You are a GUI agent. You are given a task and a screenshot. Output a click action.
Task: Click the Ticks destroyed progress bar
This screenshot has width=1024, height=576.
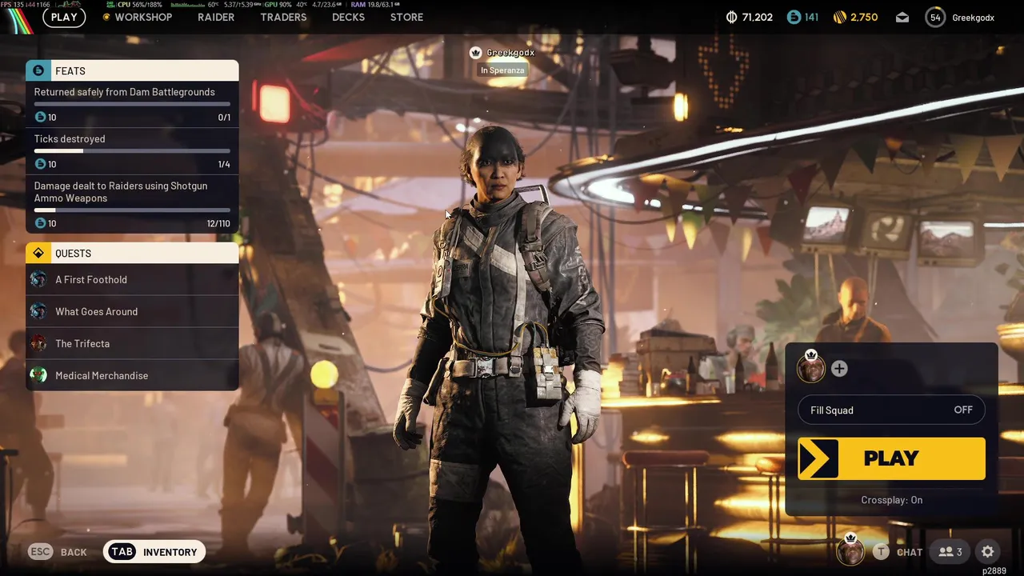click(132, 150)
